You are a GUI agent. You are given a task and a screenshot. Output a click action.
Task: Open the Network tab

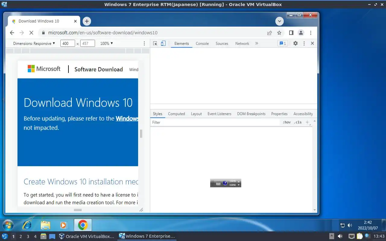click(x=242, y=43)
